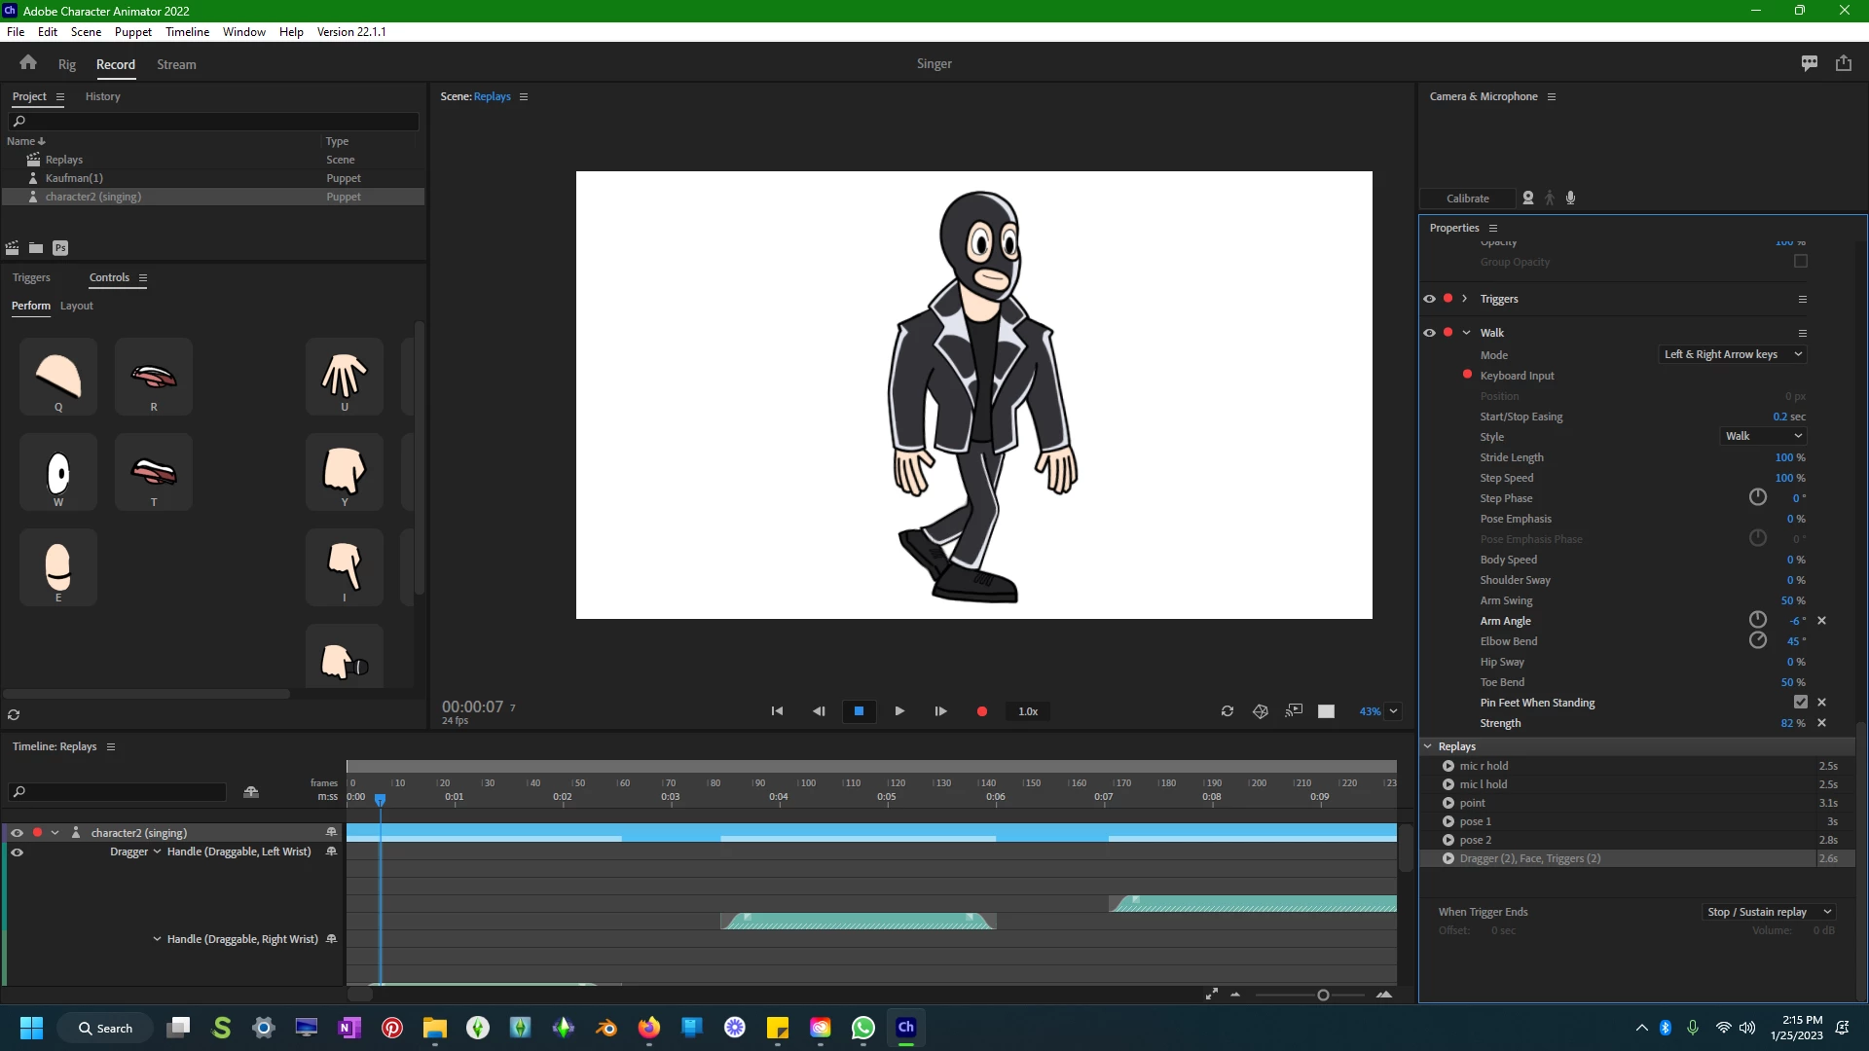Click the webcam face-tracking icon
The height and width of the screenshot is (1051, 1869).
(x=1528, y=198)
